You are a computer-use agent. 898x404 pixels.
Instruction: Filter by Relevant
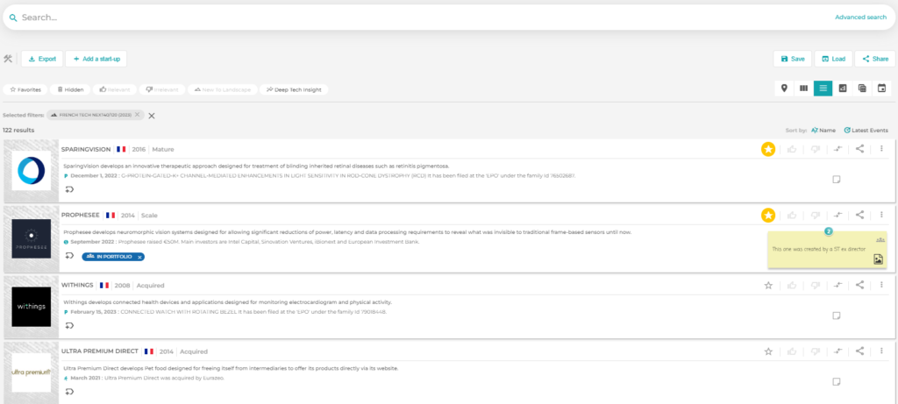pos(115,90)
